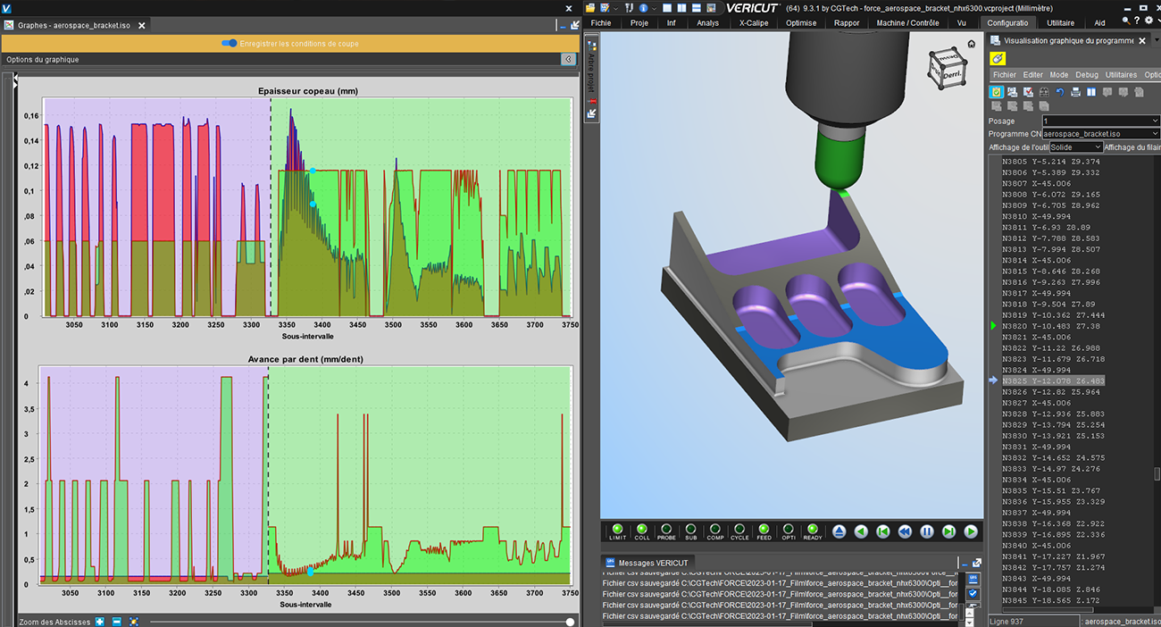Click the reset model eject button
This screenshot has height=627, width=1161.
click(839, 531)
